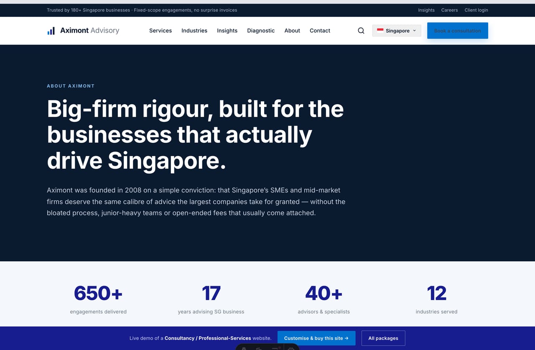Click the ABOUT AXIMONT eyebrow label
The image size is (535, 350).
pos(71,86)
